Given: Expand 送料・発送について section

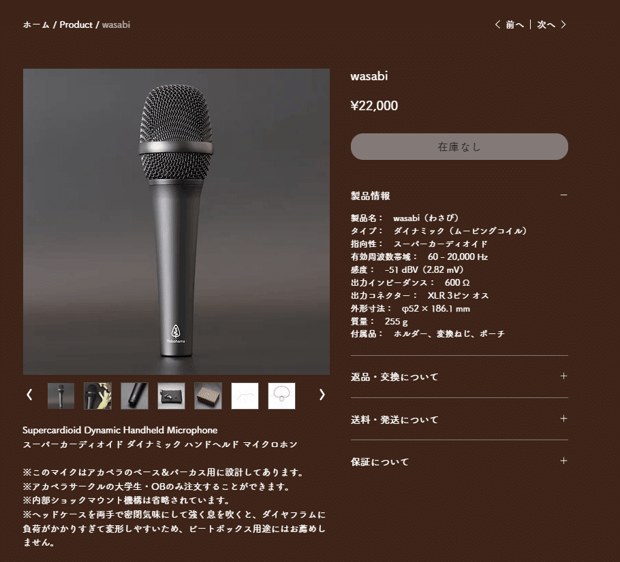Looking at the screenshot, I should click(459, 419).
